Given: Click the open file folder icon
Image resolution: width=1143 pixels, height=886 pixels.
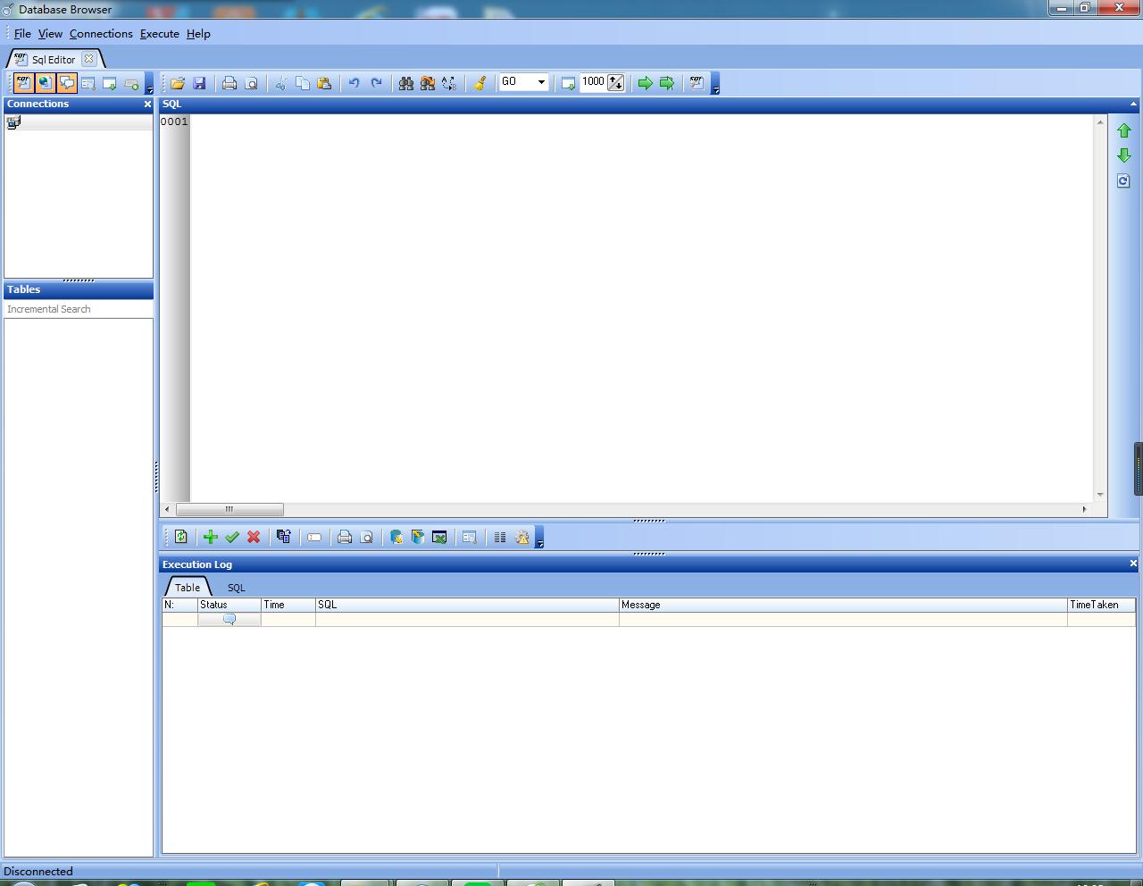Looking at the screenshot, I should (178, 83).
